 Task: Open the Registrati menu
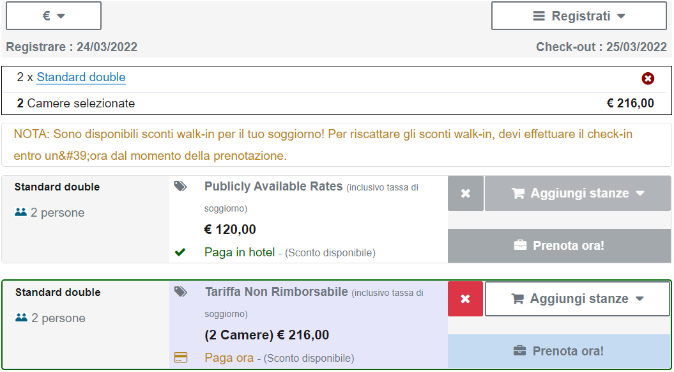[x=579, y=16]
